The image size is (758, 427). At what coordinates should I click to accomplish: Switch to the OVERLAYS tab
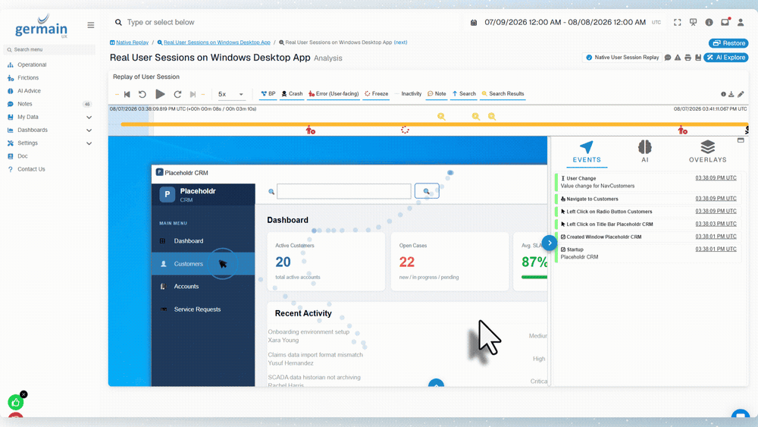coord(708,152)
